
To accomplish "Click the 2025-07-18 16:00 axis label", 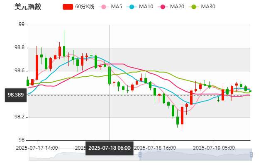I will click(155, 148).
